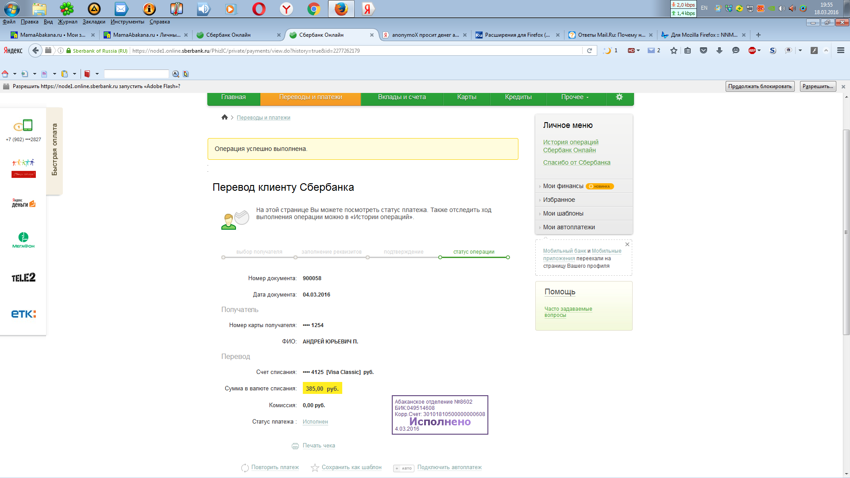Show bookmarks list icon beside the star

688,50
